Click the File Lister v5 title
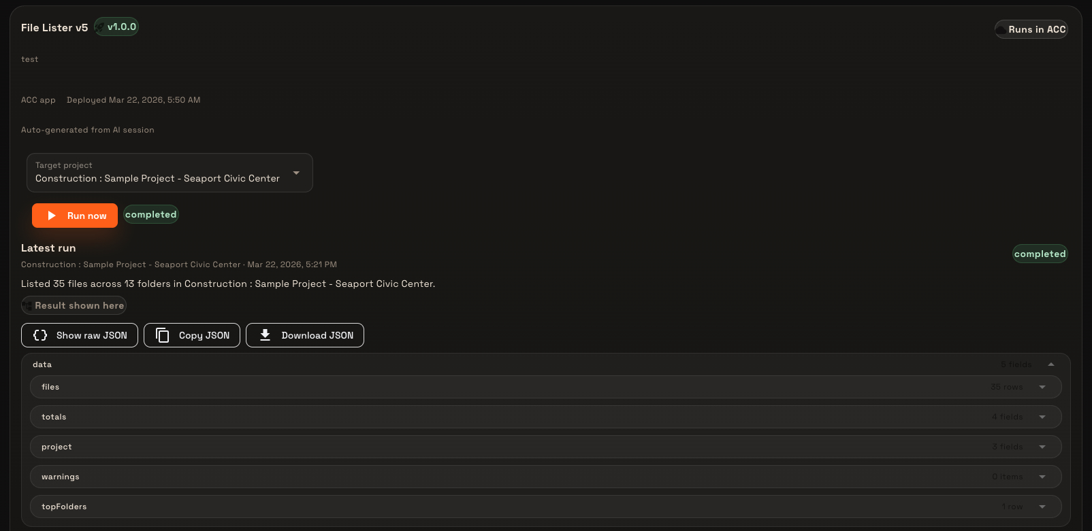The height and width of the screenshot is (531, 1092). tap(54, 28)
